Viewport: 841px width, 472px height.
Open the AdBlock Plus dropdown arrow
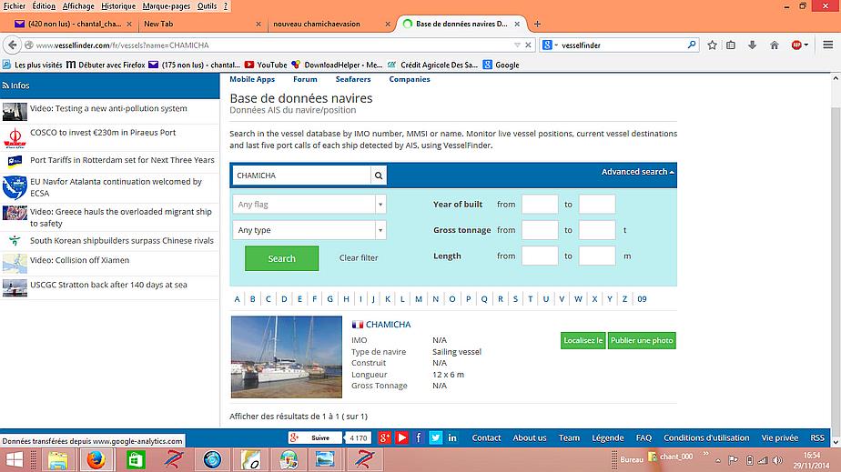coord(807,45)
